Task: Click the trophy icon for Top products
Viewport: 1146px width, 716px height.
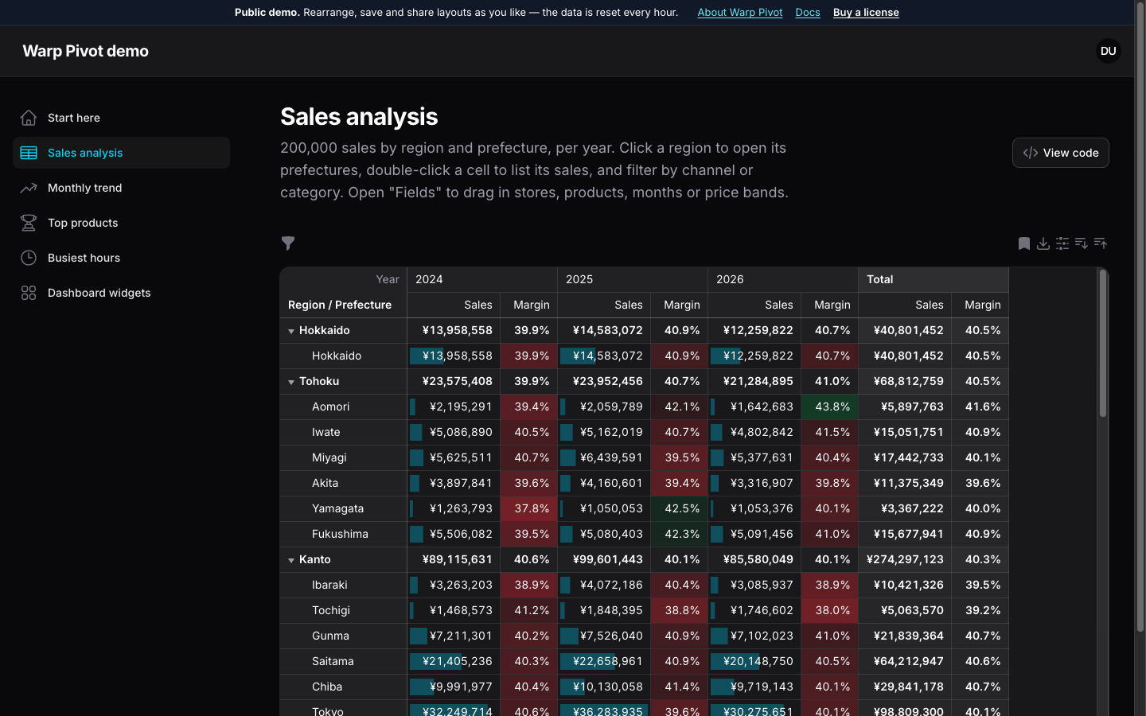Action: click(x=29, y=223)
